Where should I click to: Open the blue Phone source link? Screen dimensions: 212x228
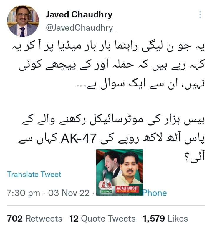(x=155, y=193)
